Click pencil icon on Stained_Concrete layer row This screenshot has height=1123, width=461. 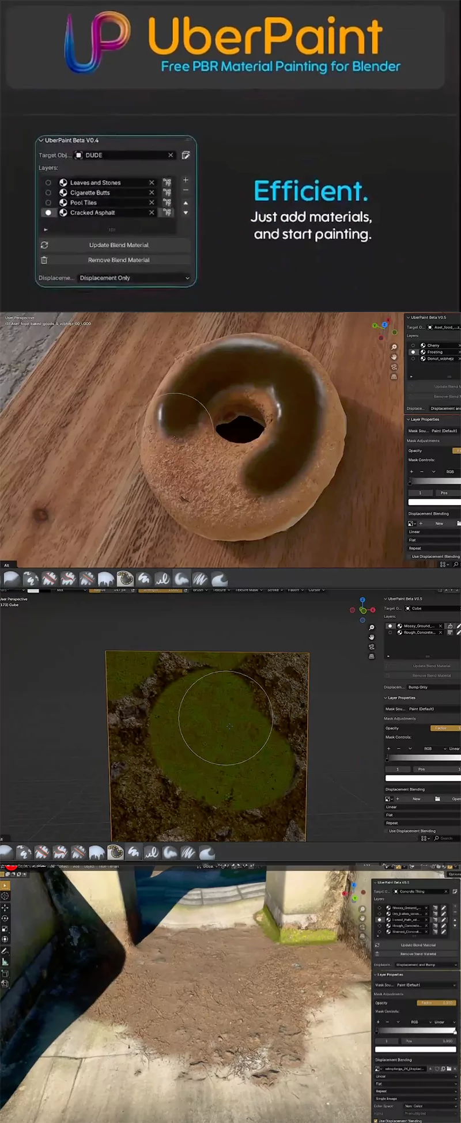point(444,932)
